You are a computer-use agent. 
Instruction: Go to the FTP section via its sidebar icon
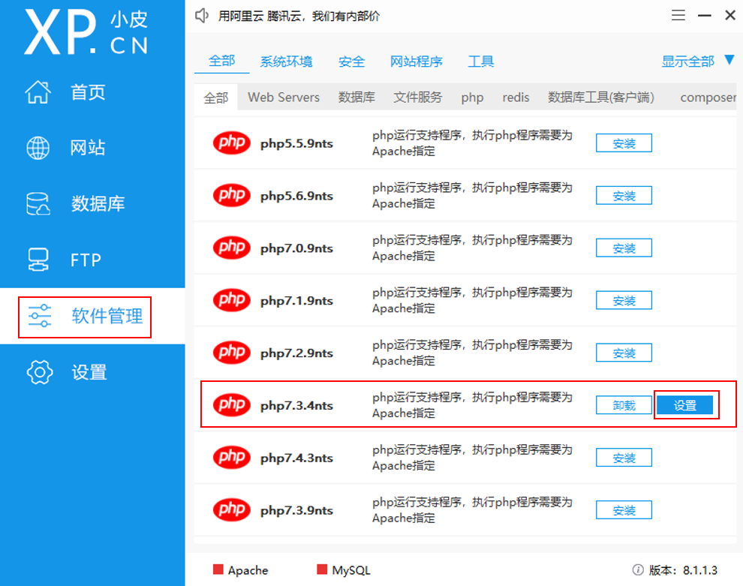coord(79,260)
